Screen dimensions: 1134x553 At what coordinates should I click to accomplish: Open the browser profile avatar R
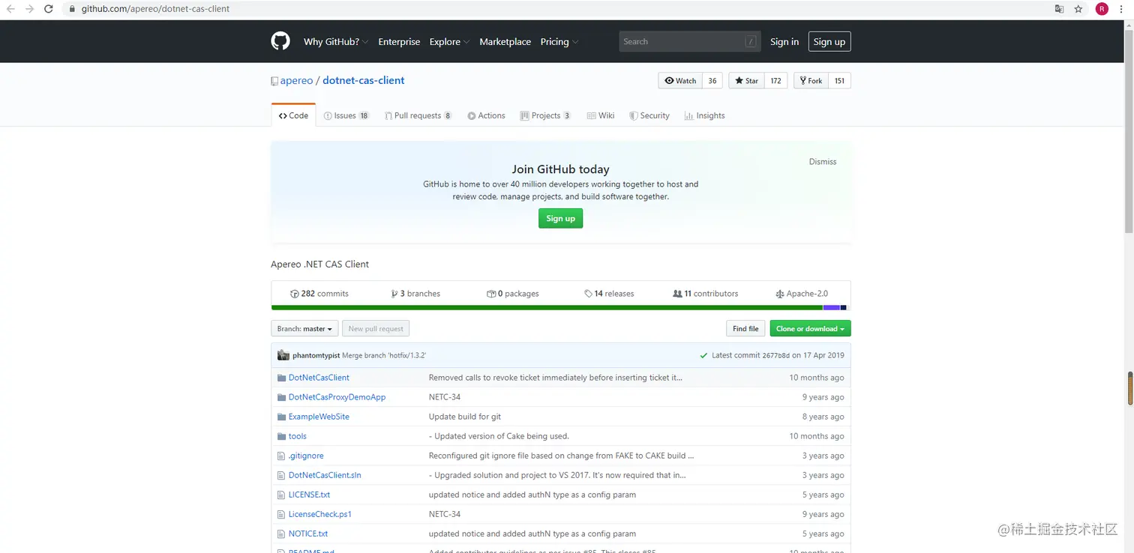click(x=1102, y=9)
